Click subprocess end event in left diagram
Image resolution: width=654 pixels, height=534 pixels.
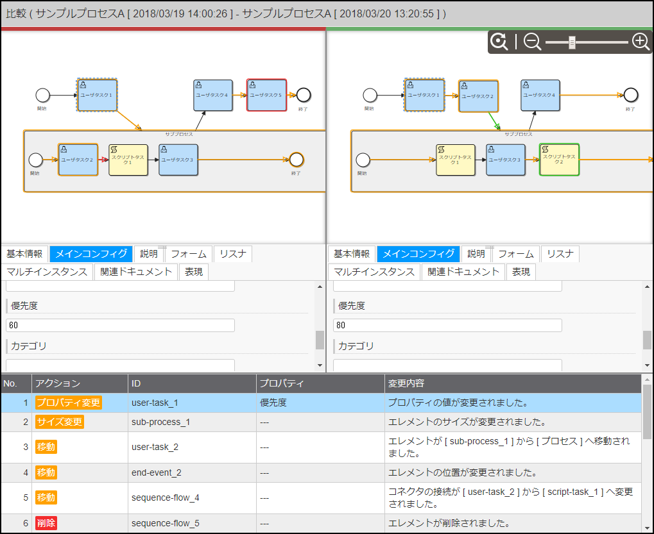(297, 160)
